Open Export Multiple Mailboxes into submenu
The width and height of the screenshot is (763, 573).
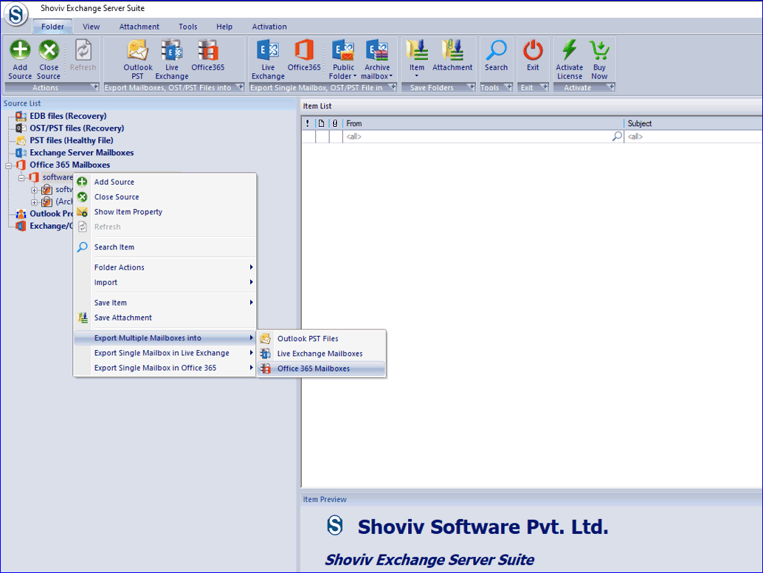click(x=165, y=338)
